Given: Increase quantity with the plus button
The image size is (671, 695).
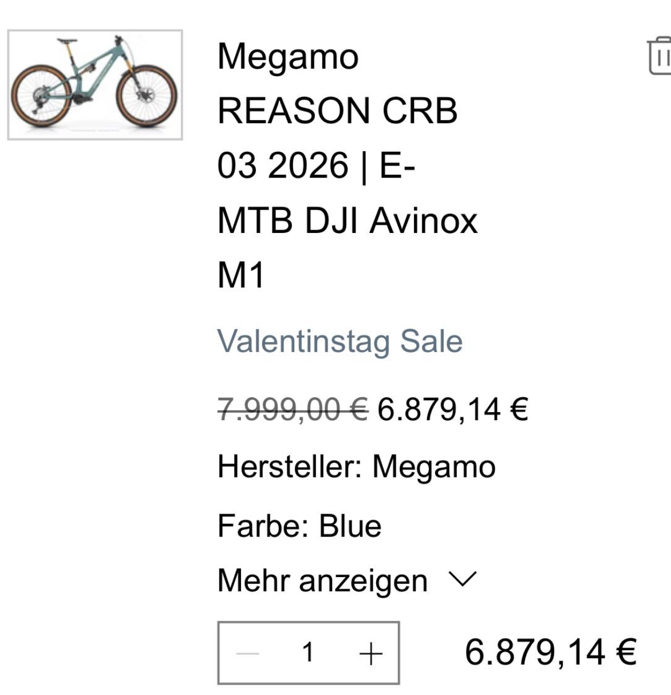Looking at the screenshot, I should click(370, 653).
